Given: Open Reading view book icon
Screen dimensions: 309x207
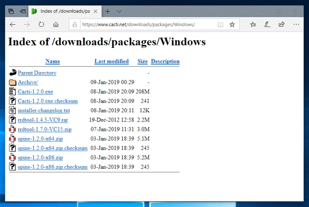Looking at the screenshot, I should point(220,25).
